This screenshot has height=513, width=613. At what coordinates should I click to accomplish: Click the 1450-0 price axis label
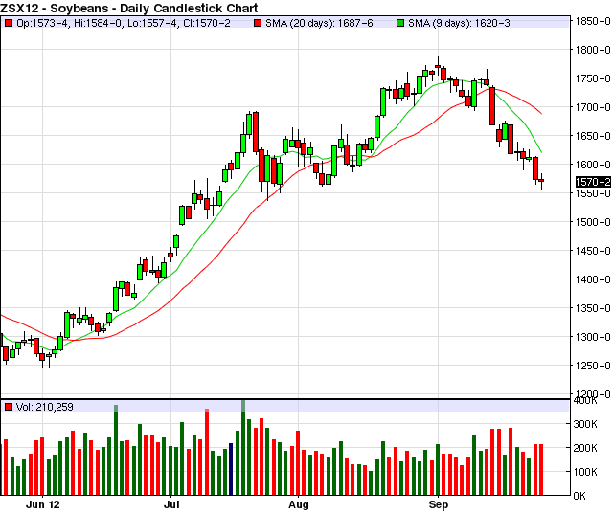593,251
